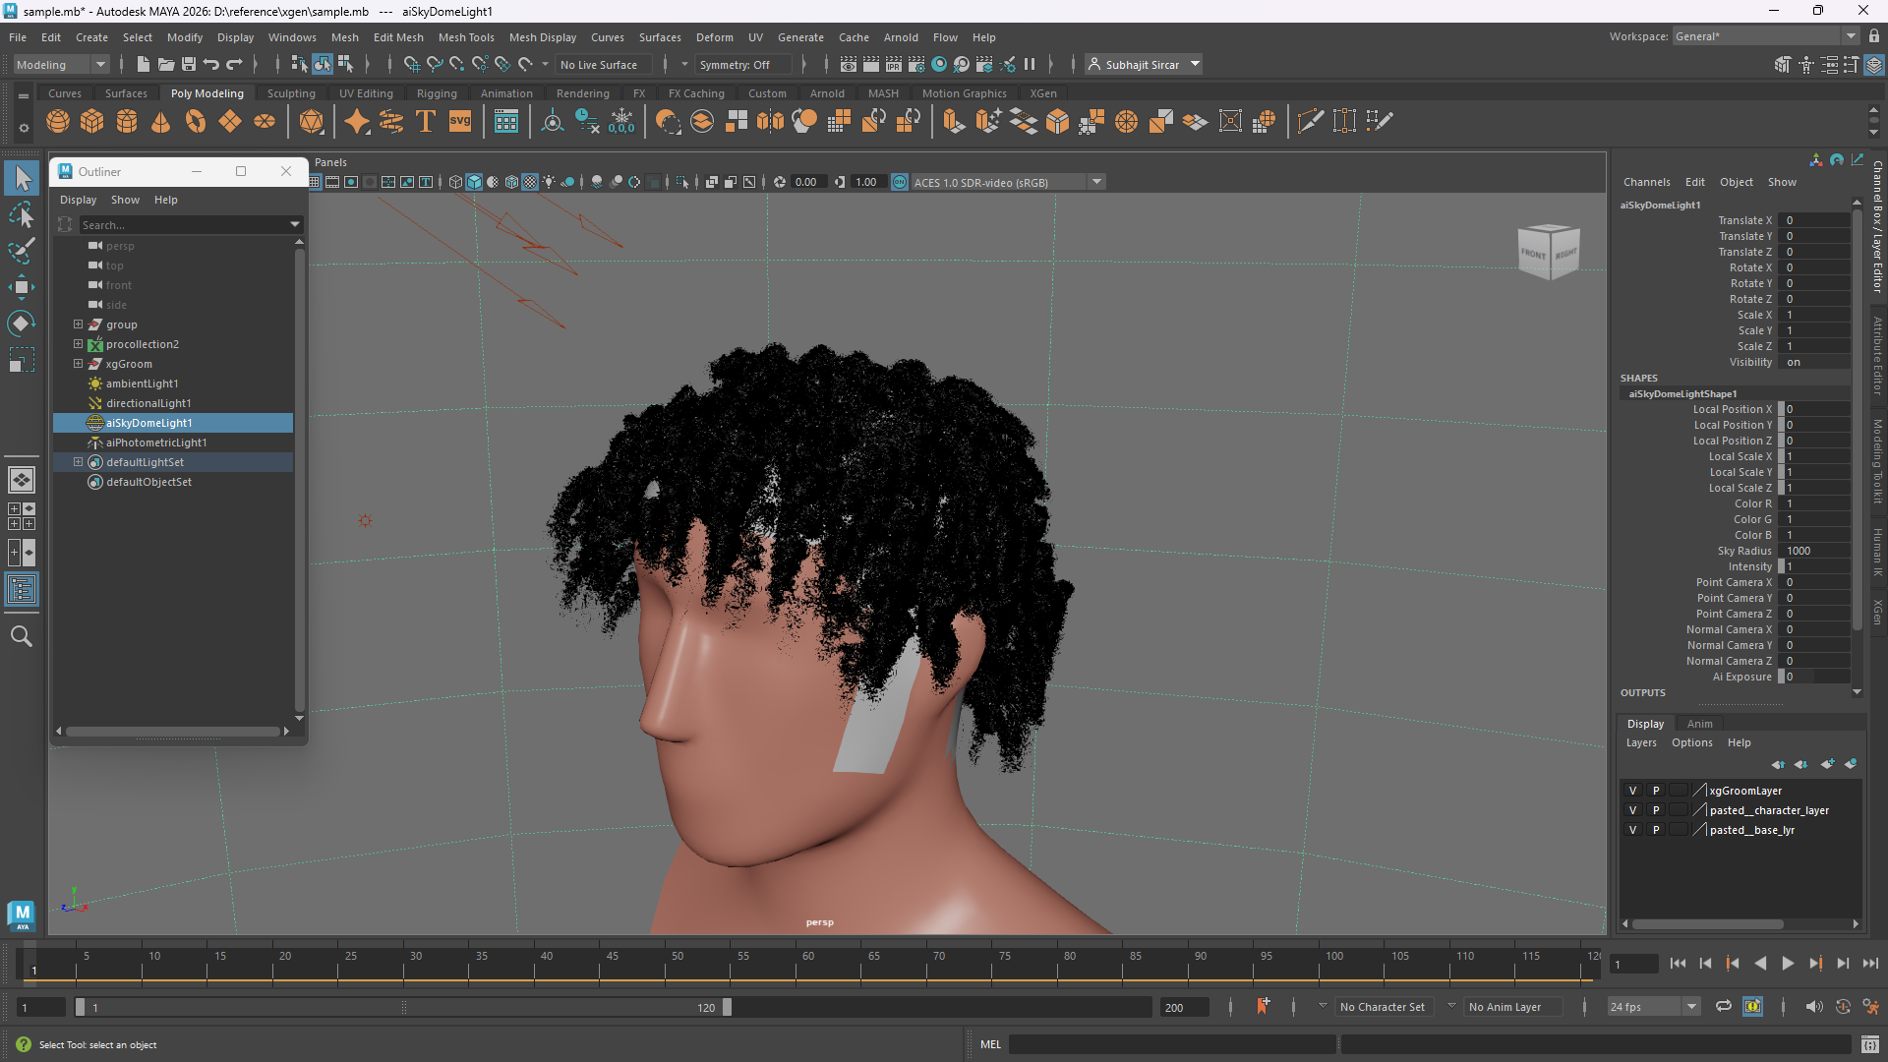Click the Outliner Show menu
The width and height of the screenshot is (1888, 1062).
click(125, 200)
